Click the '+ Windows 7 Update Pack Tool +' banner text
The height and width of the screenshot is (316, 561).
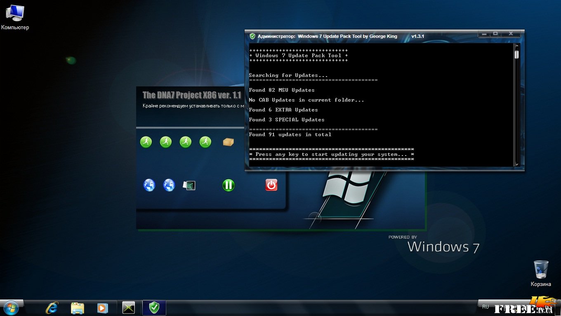(x=298, y=56)
